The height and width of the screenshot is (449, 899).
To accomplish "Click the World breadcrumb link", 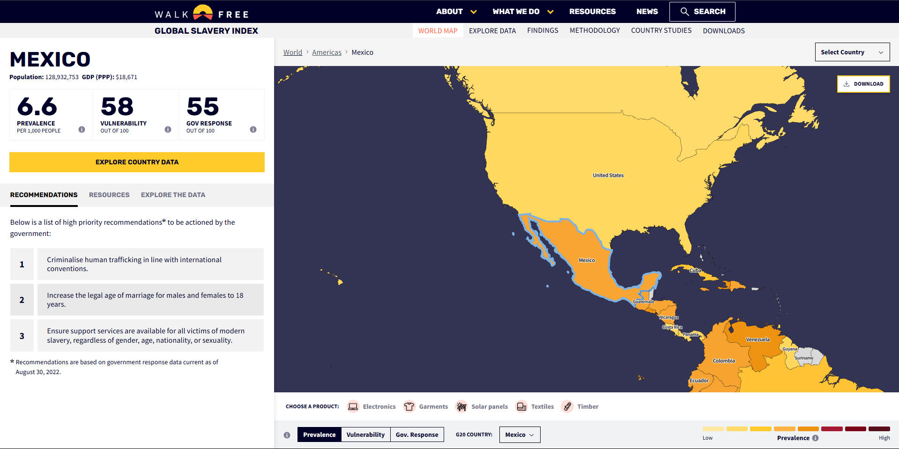I will pos(293,52).
